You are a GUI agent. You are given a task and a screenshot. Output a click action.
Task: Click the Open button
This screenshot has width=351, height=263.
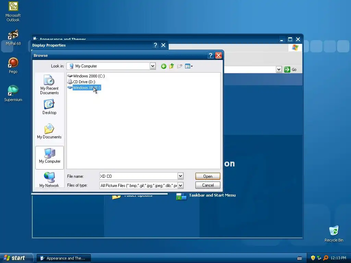208,176
